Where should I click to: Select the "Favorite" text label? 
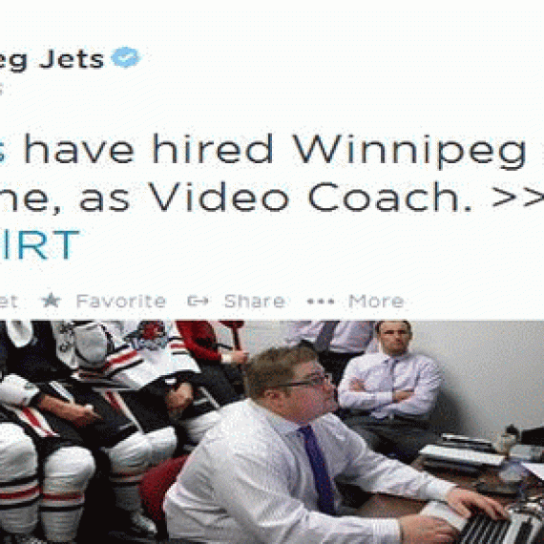click(x=121, y=302)
